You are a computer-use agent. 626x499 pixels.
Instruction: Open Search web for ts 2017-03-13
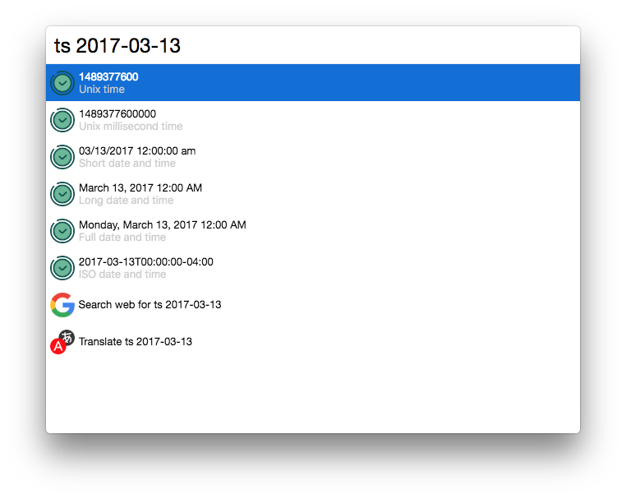[x=313, y=305]
